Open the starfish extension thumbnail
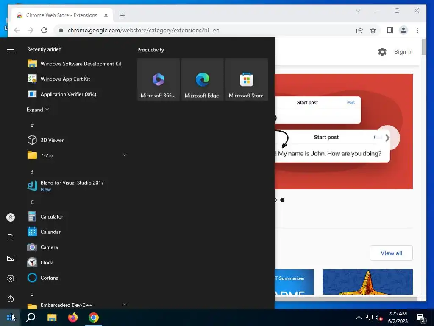Image resolution: width=434 pixels, height=326 pixels. click(367, 282)
